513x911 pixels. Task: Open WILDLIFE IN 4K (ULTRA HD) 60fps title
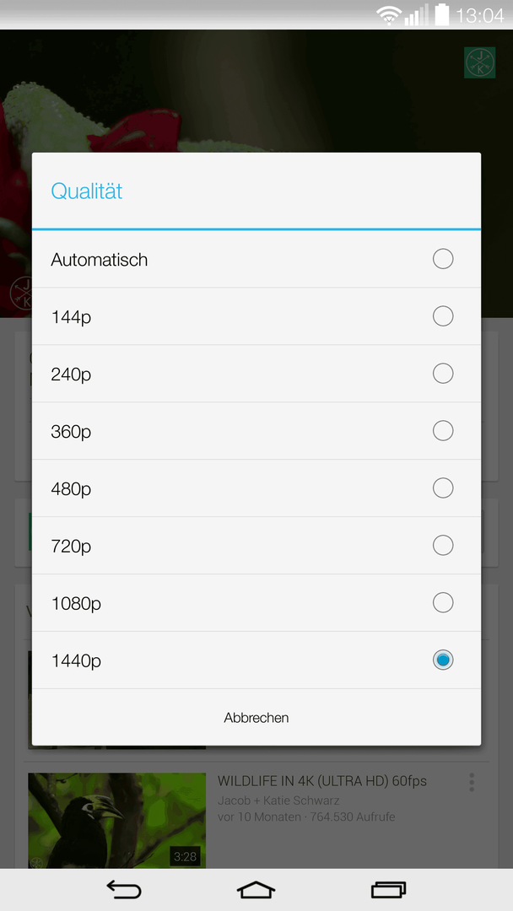click(321, 781)
